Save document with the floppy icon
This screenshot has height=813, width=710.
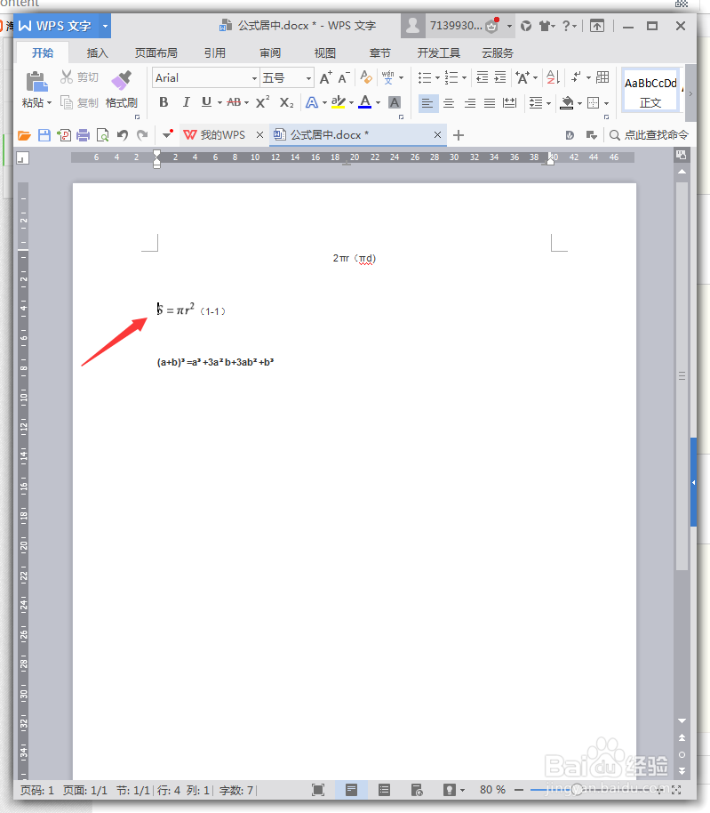(x=44, y=135)
